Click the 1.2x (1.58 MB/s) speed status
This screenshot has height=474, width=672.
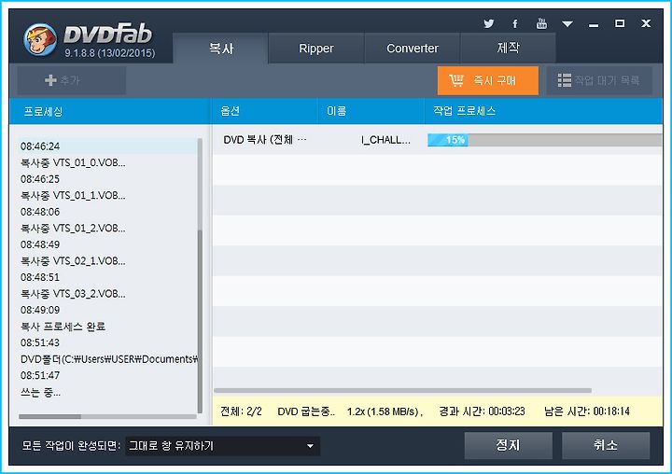point(385,411)
